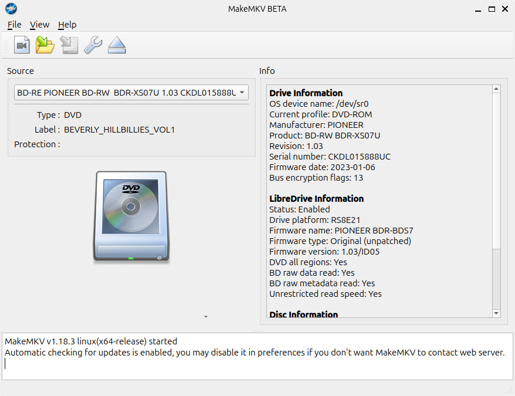The width and height of the screenshot is (515, 396).
Task: Click the MakeMKV logo in title bar
Action: [11, 9]
